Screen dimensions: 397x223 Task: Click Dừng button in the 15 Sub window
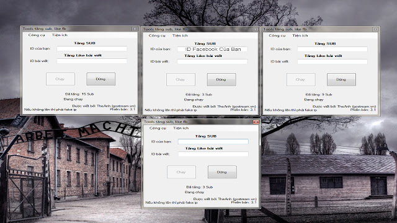click(x=100, y=79)
